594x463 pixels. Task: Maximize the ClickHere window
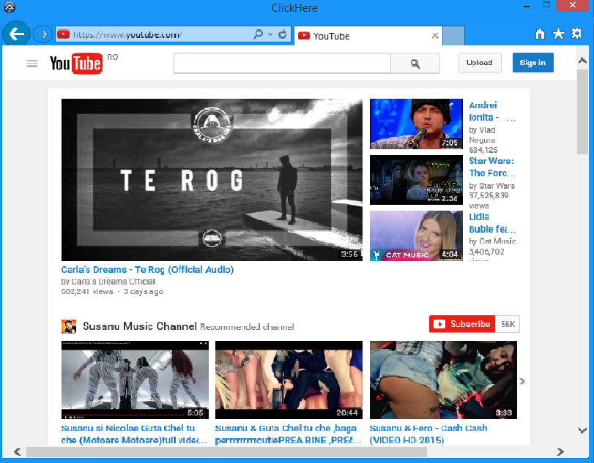pyautogui.click(x=546, y=5)
